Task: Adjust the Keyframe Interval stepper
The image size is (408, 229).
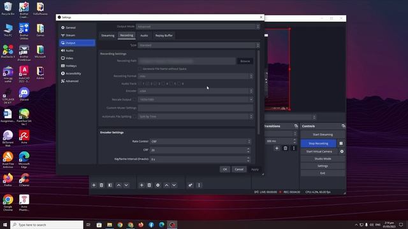Action: [248, 159]
